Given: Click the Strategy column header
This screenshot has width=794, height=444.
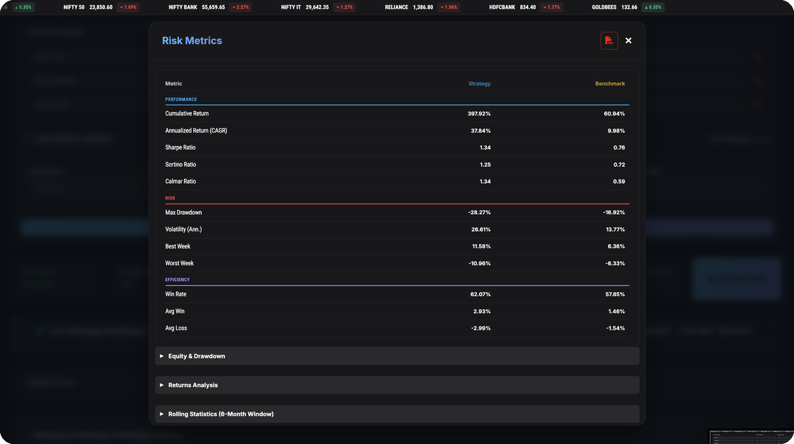Looking at the screenshot, I should (x=480, y=84).
